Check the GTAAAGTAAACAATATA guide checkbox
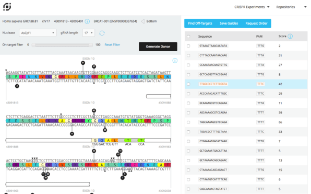This screenshot has height=194, width=311. [188, 46]
